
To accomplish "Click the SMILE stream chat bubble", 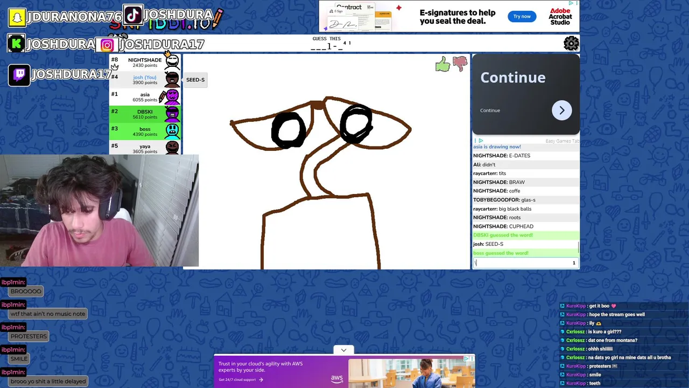I will click(19, 359).
